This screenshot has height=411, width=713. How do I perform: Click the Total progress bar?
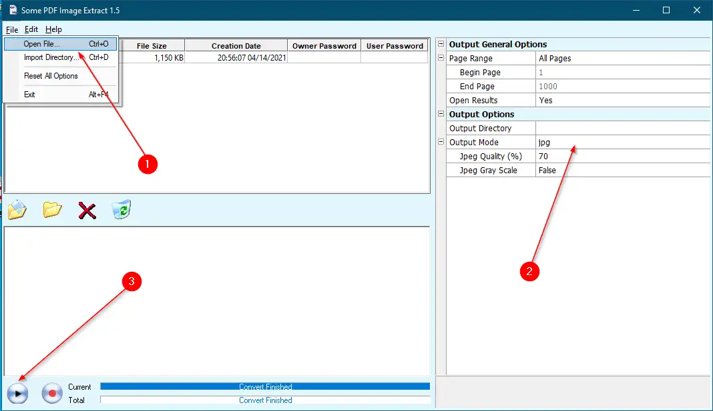265,400
